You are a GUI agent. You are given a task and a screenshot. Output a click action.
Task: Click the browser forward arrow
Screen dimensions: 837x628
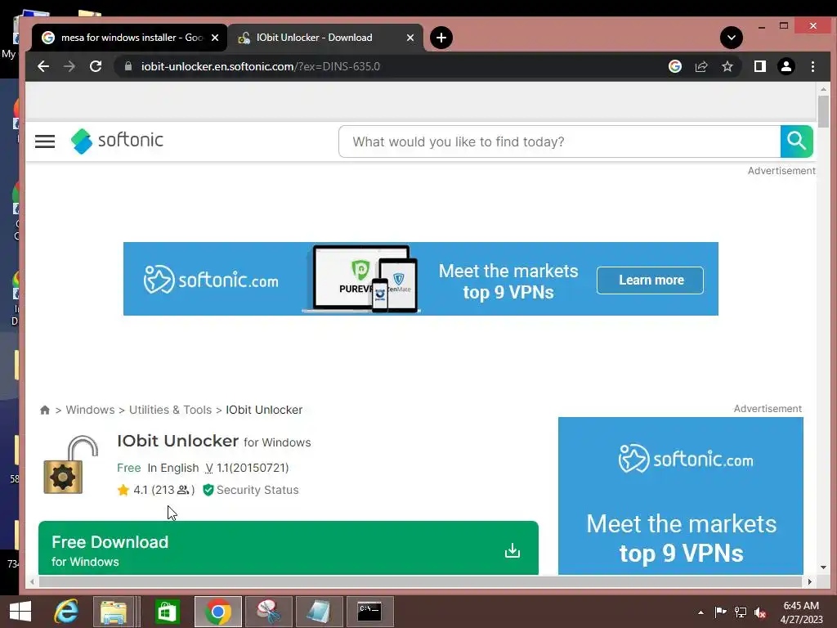pyautogui.click(x=69, y=66)
